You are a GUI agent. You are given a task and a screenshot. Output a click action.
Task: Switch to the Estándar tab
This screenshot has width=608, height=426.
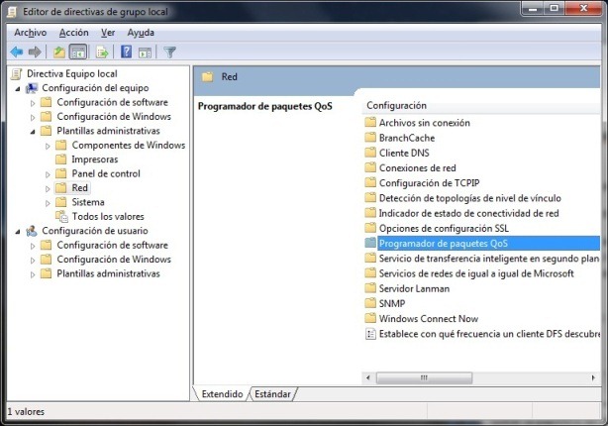[x=272, y=394]
